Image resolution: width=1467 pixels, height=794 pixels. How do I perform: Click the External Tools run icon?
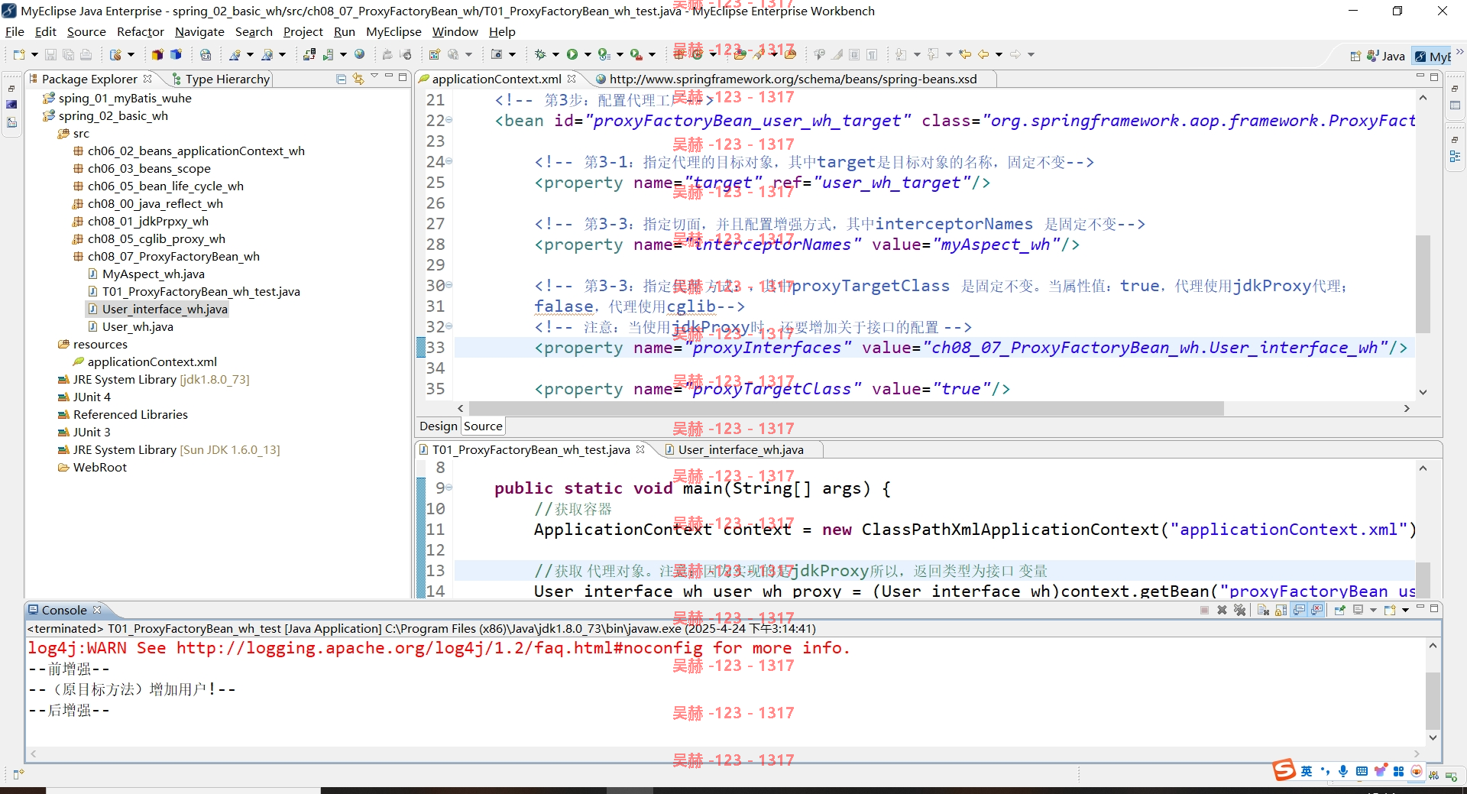[x=636, y=54]
